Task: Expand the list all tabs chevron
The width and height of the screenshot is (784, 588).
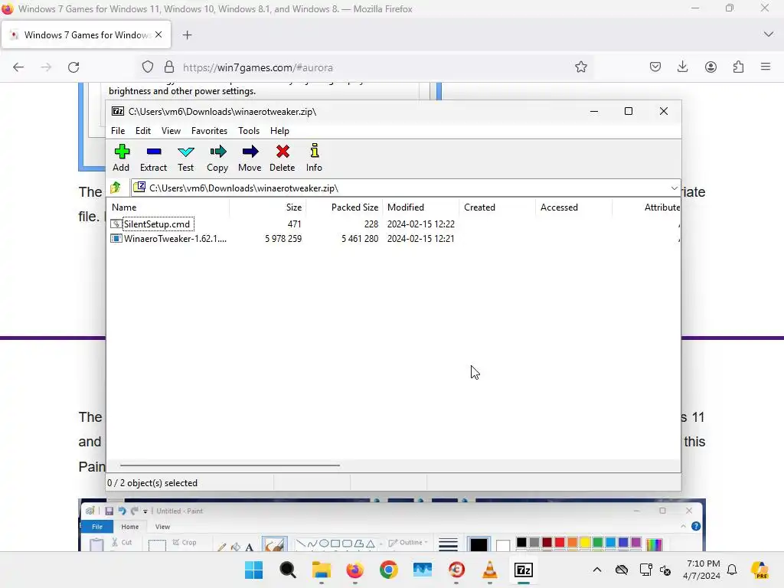Action: [x=769, y=34]
